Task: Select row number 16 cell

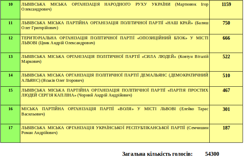Action: tap(11, 115)
